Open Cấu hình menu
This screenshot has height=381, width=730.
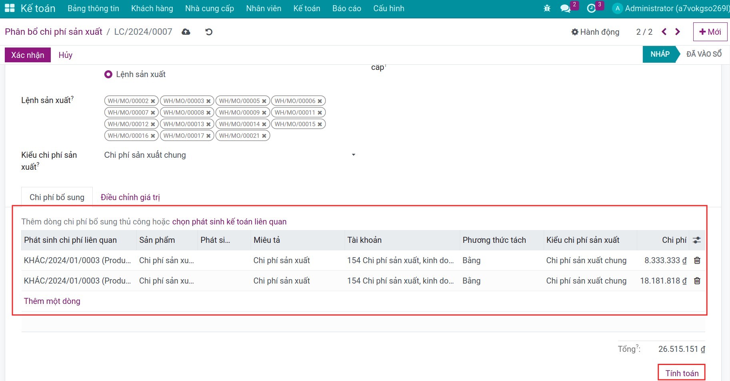click(x=389, y=8)
